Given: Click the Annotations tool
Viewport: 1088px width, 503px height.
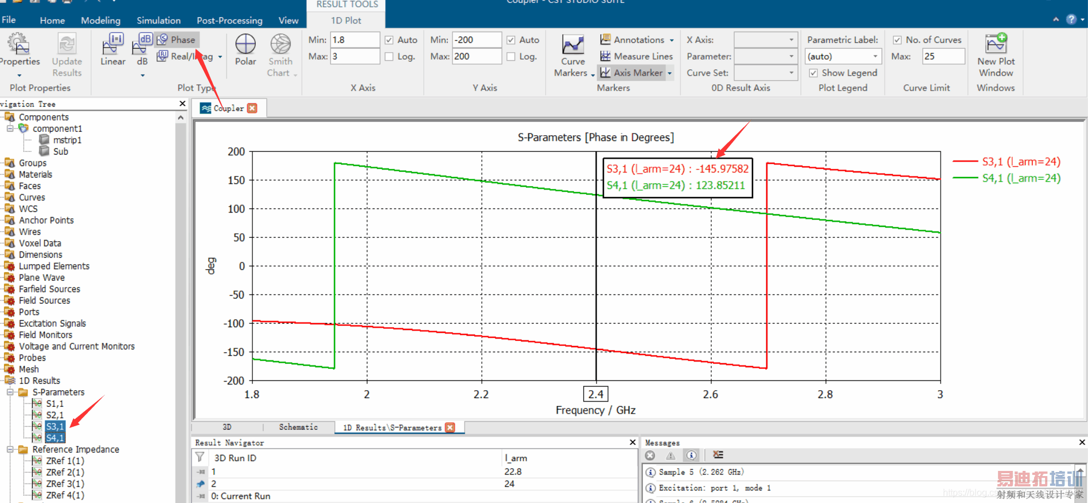Looking at the screenshot, I should pyautogui.click(x=633, y=40).
